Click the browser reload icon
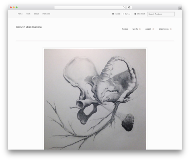 (x=123, y=7)
